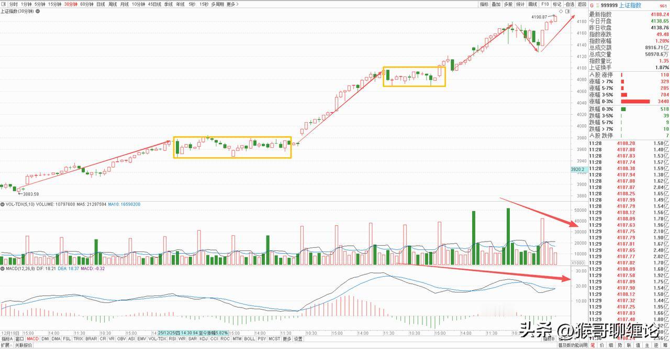This screenshot has width=670, height=349.
Task: Select the 5分钟 period
Action: (40, 4)
